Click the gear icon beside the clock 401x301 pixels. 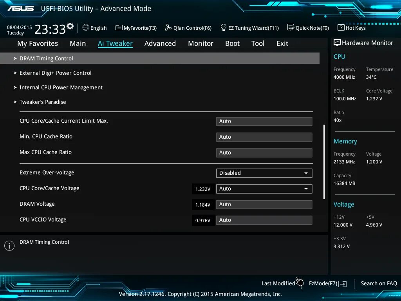pos(70,26)
